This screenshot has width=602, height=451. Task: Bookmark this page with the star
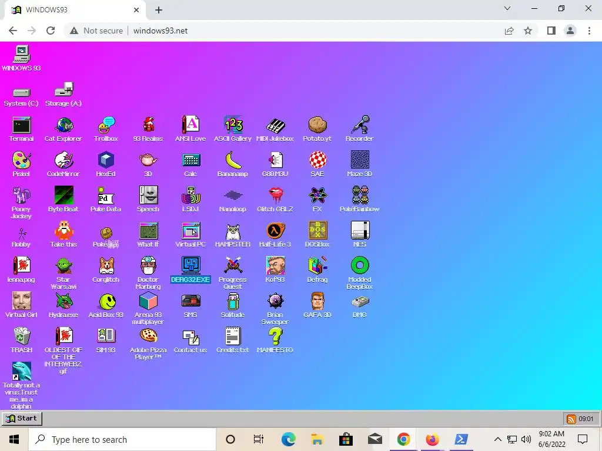tap(529, 31)
